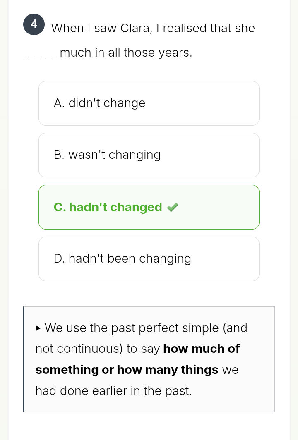Click the "When I saw Clara" question line
298x440 pixels.
(153, 29)
